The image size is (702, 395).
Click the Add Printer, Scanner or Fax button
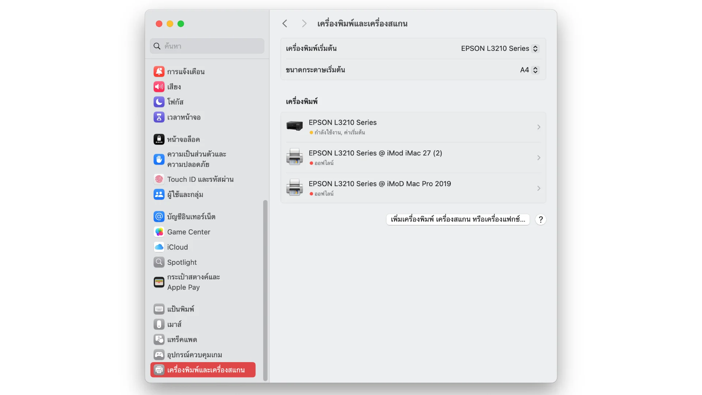(x=458, y=219)
